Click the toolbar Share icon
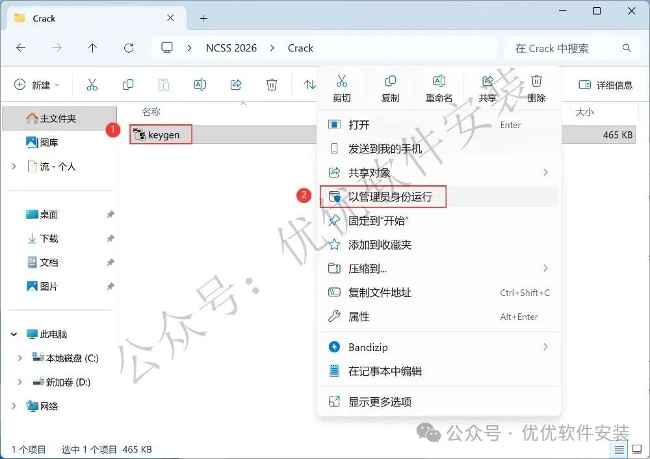Image resolution: width=650 pixels, height=459 pixels. (236, 85)
